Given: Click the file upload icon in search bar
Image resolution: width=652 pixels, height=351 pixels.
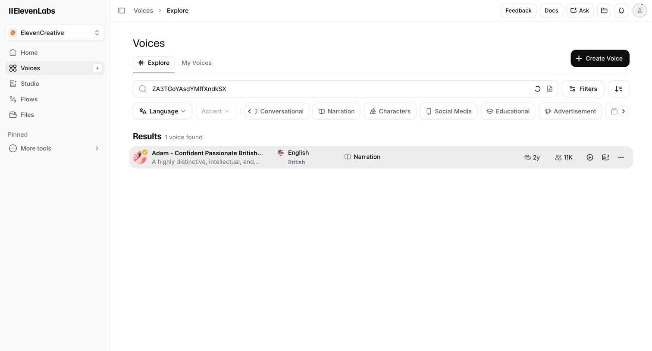Looking at the screenshot, I should click(549, 89).
